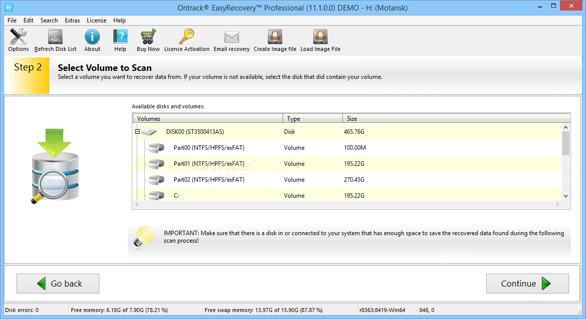
Task: Click the horizontal scroll left arrow
Action: pos(137,205)
